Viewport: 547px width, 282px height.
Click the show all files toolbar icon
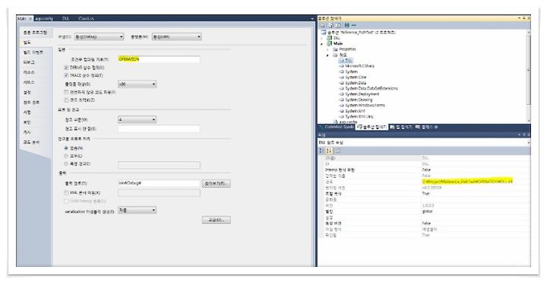tap(331, 26)
